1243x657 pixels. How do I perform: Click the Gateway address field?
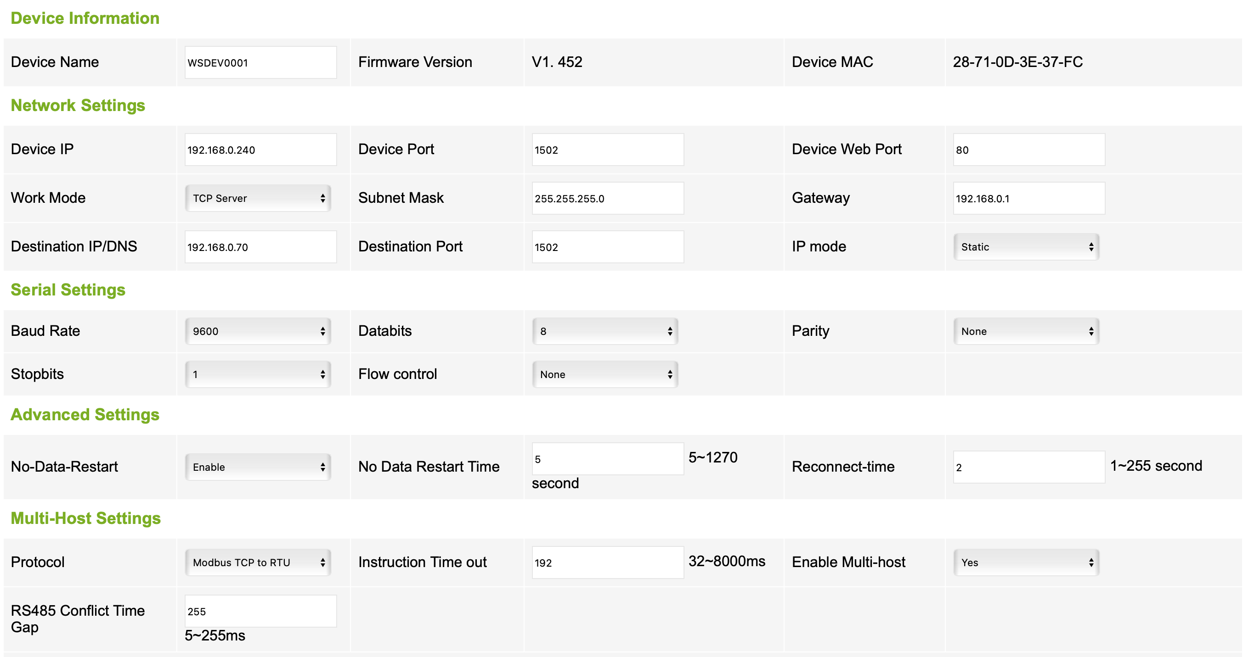pyautogui.click(x=1029, y=198)
